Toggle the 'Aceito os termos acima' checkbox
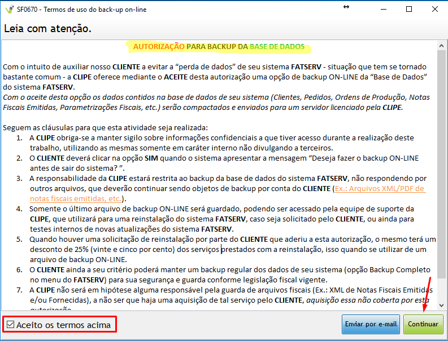This screenshot has width=448, height=341. 10,325
